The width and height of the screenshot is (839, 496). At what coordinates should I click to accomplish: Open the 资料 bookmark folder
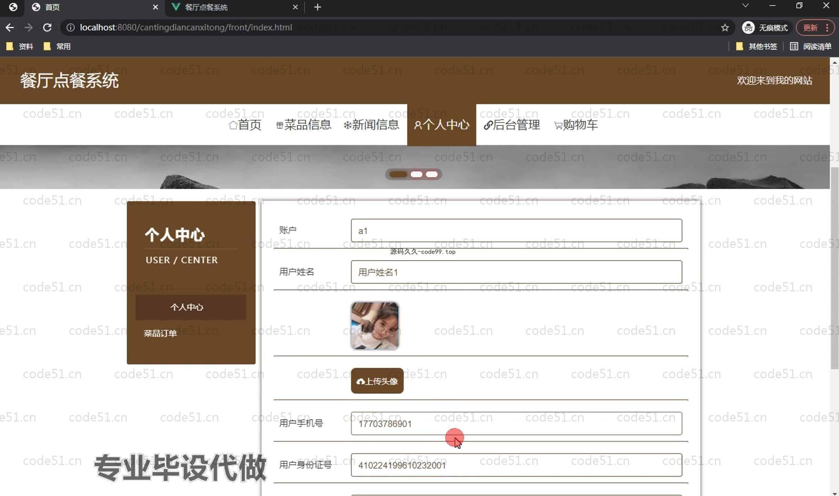point(20,46)
